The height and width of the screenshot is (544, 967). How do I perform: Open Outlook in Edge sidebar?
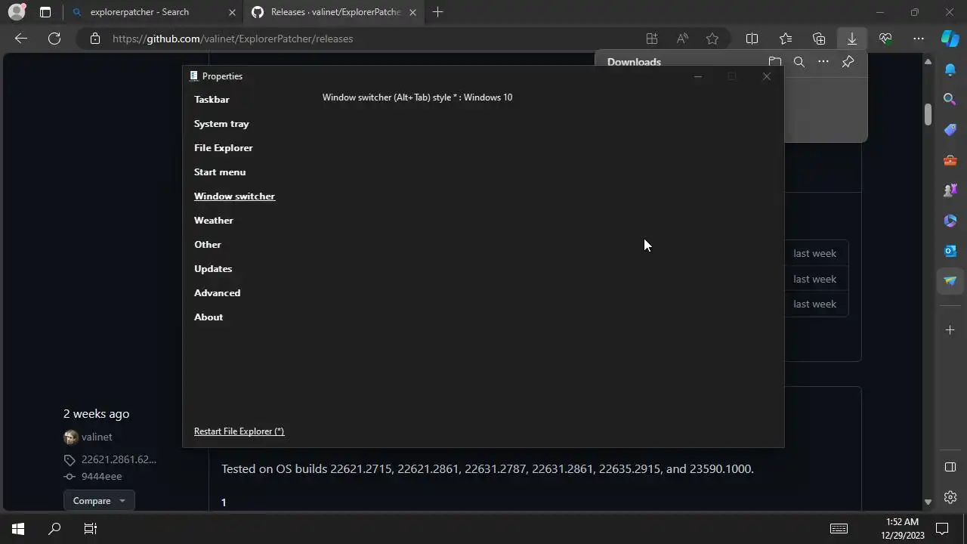click(x=950, y=250)
